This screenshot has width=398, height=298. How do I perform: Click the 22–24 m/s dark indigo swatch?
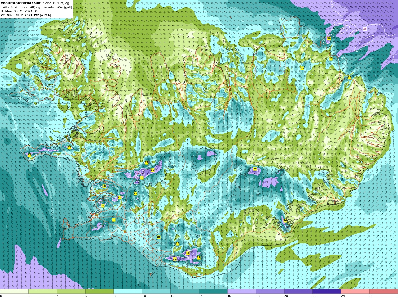click(327, 291)
